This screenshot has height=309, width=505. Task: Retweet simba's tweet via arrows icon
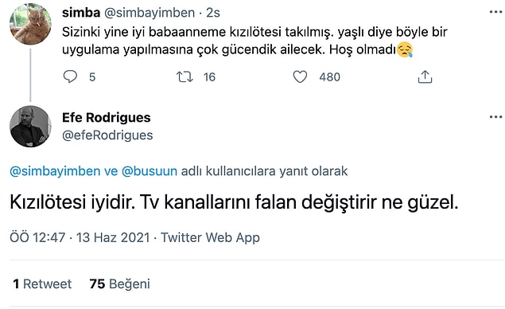pos(185,76)
